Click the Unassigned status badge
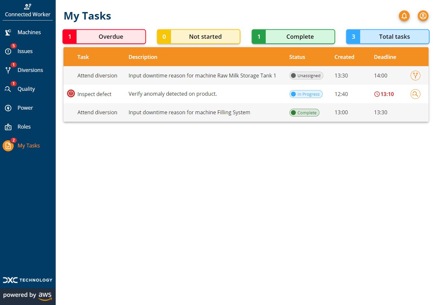 click(x=306, y=76)
